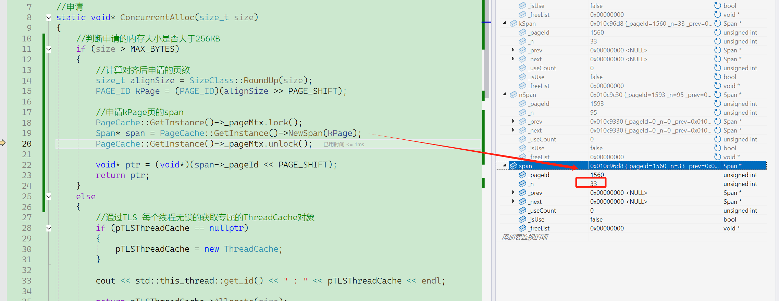Click the kSpan variable cube icon
The image size is (779, 301).
click(514, 23)
